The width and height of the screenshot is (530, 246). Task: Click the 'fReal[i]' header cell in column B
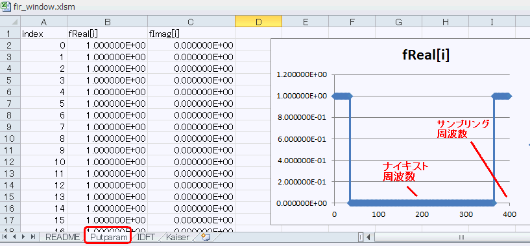click(108, 34)
